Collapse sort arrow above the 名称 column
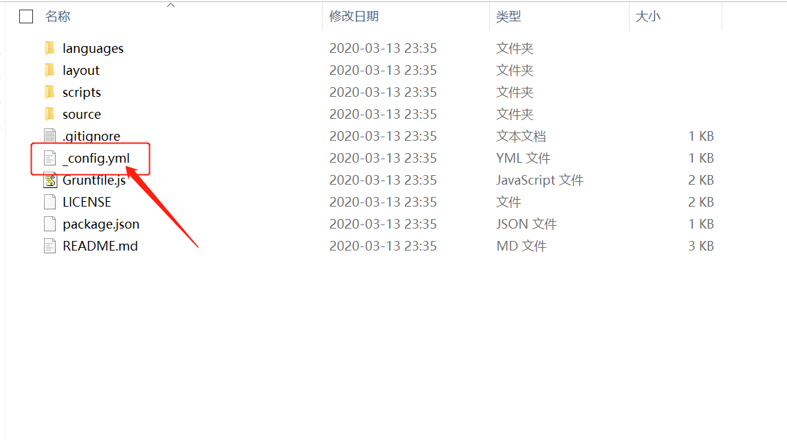Screen dimensions: 787x440 click(170, 5)
